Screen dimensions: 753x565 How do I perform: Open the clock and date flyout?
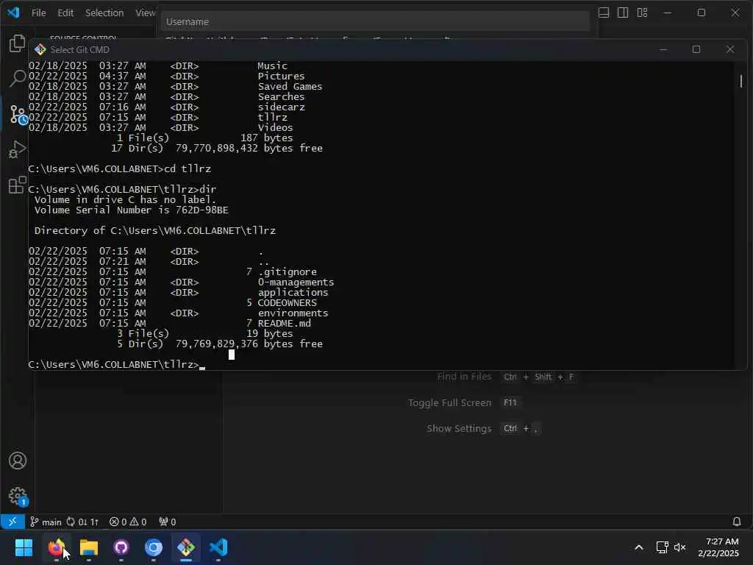pyautogui.click(x=718, y=547)
